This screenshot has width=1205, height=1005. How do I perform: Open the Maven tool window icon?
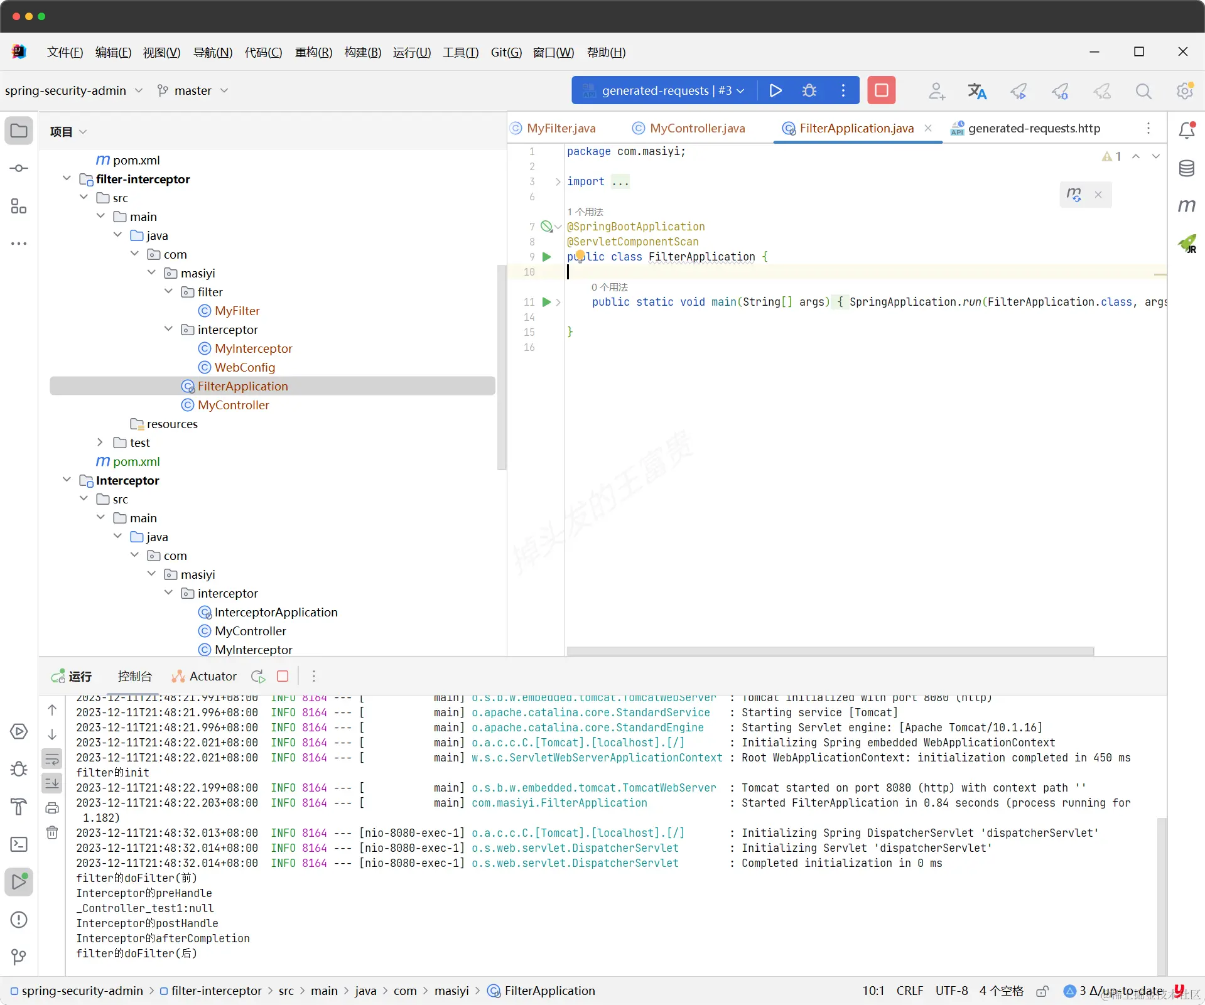(x=1186, y=205)
